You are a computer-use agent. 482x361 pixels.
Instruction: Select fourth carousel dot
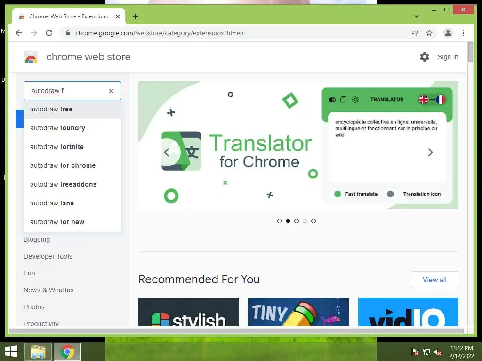[305, 221]
